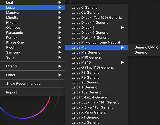
Task: Select Leica Q (Typ 116) Generic
Action: point(96,67)
